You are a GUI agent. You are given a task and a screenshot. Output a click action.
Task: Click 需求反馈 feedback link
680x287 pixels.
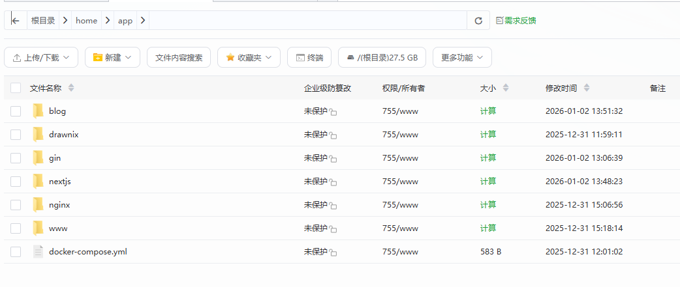point(516,21)
